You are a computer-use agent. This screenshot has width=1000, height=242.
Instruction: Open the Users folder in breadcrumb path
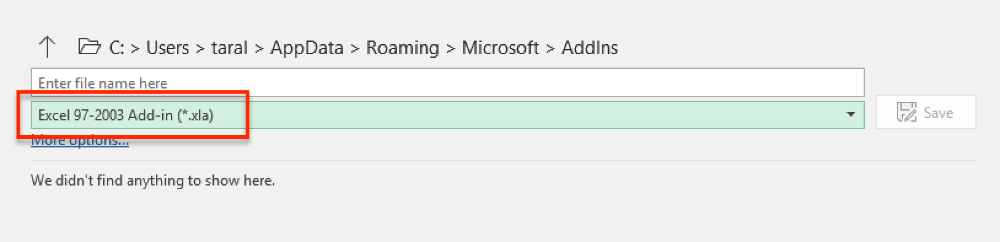(168, 47)
